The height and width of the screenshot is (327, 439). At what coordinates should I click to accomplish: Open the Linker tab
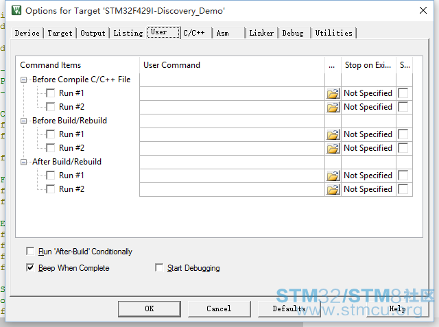(262, 34)
